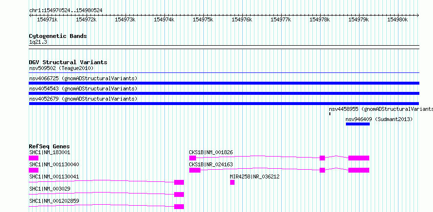
Task: Click the last large exon of CKS1B|NR_024163
Action: pos(359,170)
